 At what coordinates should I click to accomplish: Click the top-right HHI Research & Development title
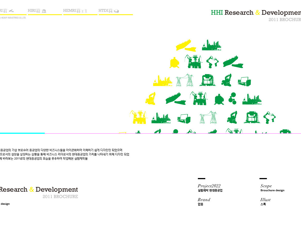(x=256, y=13)
